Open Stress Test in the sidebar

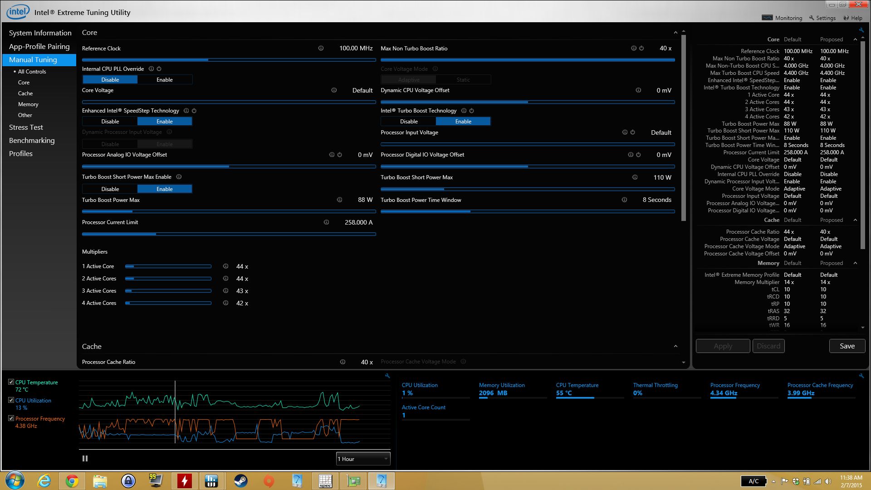click(26, 127)
